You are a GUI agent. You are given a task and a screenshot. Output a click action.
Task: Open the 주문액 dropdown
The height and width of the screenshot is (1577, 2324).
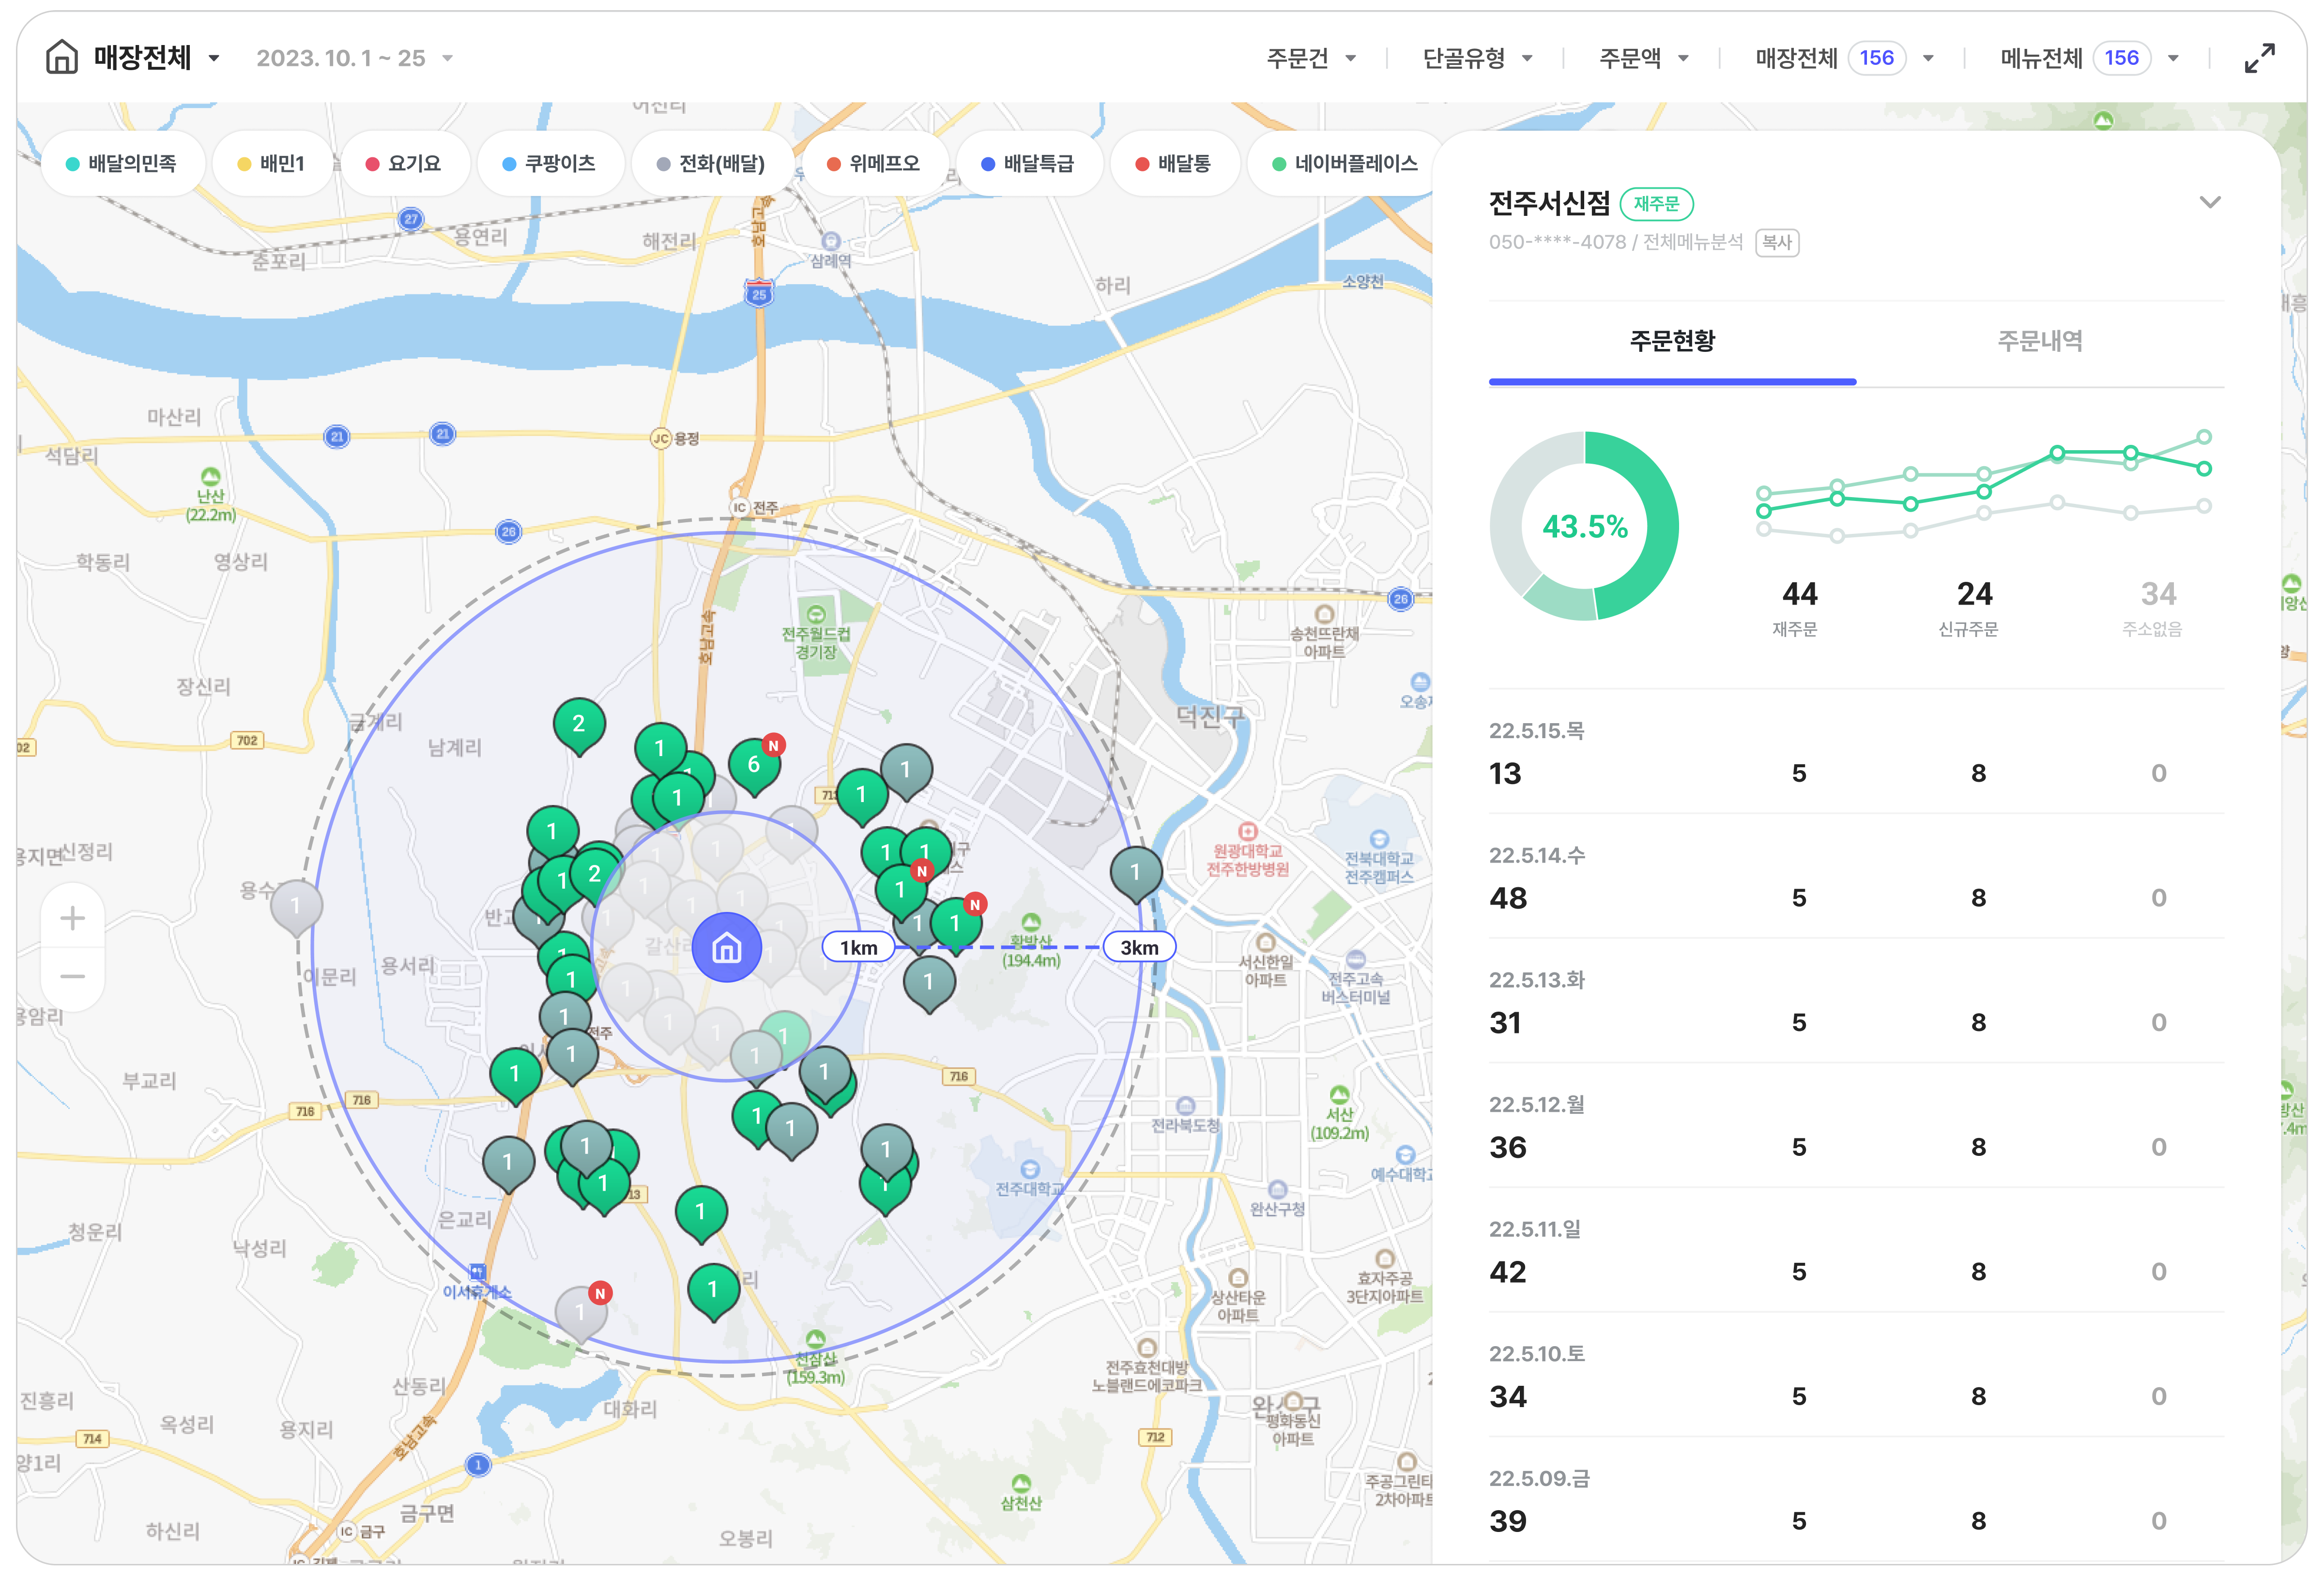point(1644,58)
